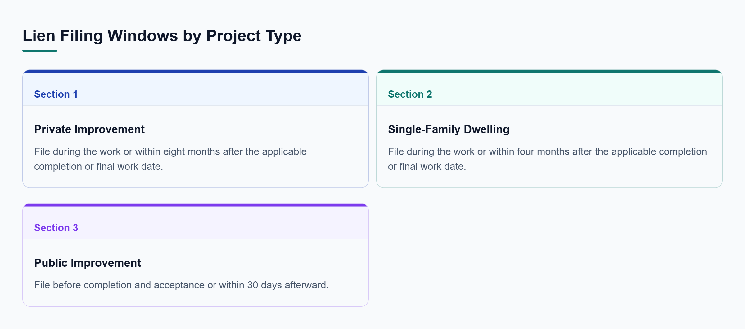The width and height of the screenshot is (745, 329).
Task: Click the 30 days afterward description text
Action: click(x=181, y=285)
